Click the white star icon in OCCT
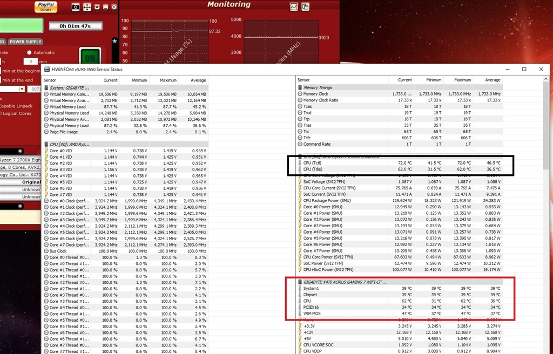 click(114, 41)
